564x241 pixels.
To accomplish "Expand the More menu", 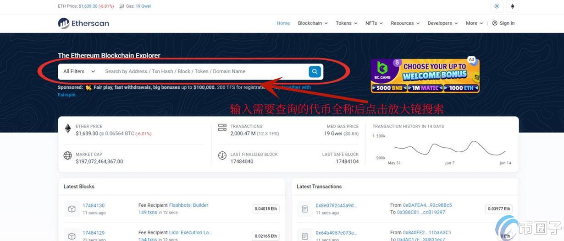I will pyautogui.click(x=475, y=23).
